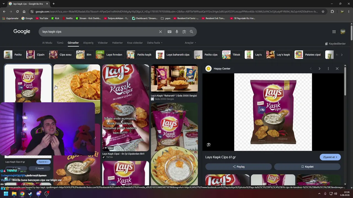Viewport: 353px width, 198px height.
Task: Go back using the browser back arrow
Action: point(4,12)
